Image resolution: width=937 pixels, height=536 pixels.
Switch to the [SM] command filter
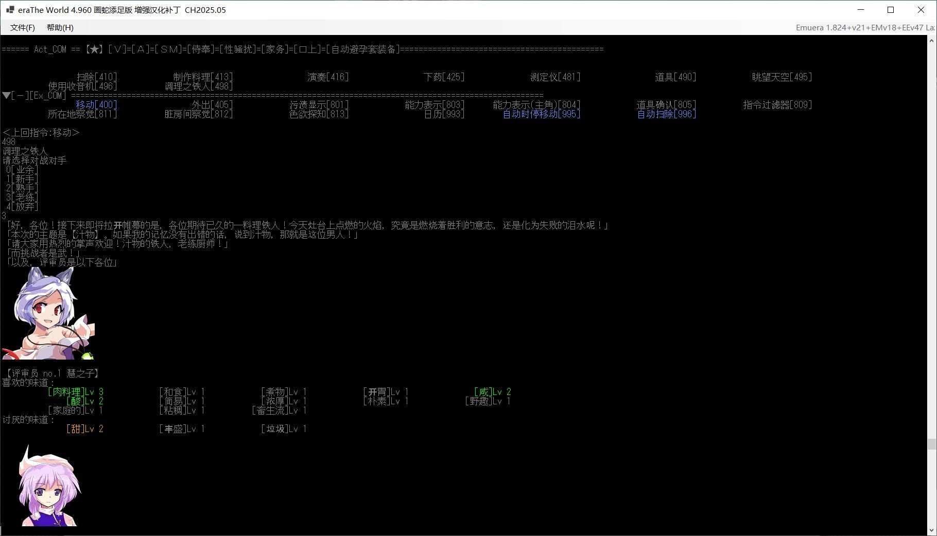pos(168,49)
